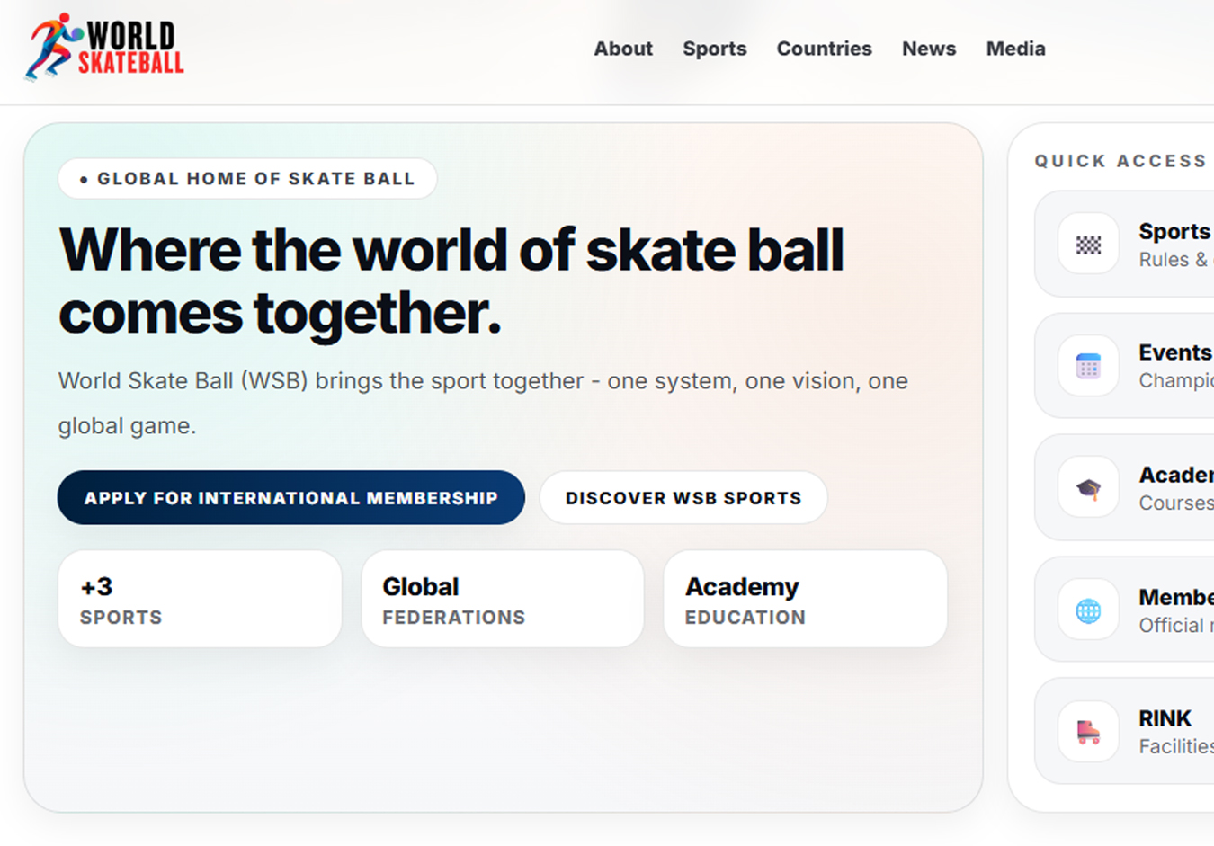Image resolution: width=1214 pixels, height=846 pixels.
Task: Open the roller skate RINK icon
Action: pos(1088,732)
